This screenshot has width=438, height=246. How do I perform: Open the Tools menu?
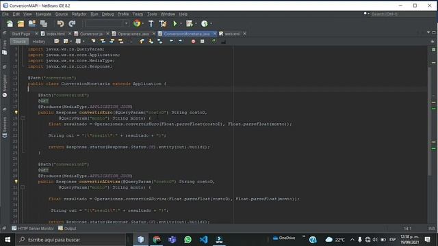pos(152,14)
